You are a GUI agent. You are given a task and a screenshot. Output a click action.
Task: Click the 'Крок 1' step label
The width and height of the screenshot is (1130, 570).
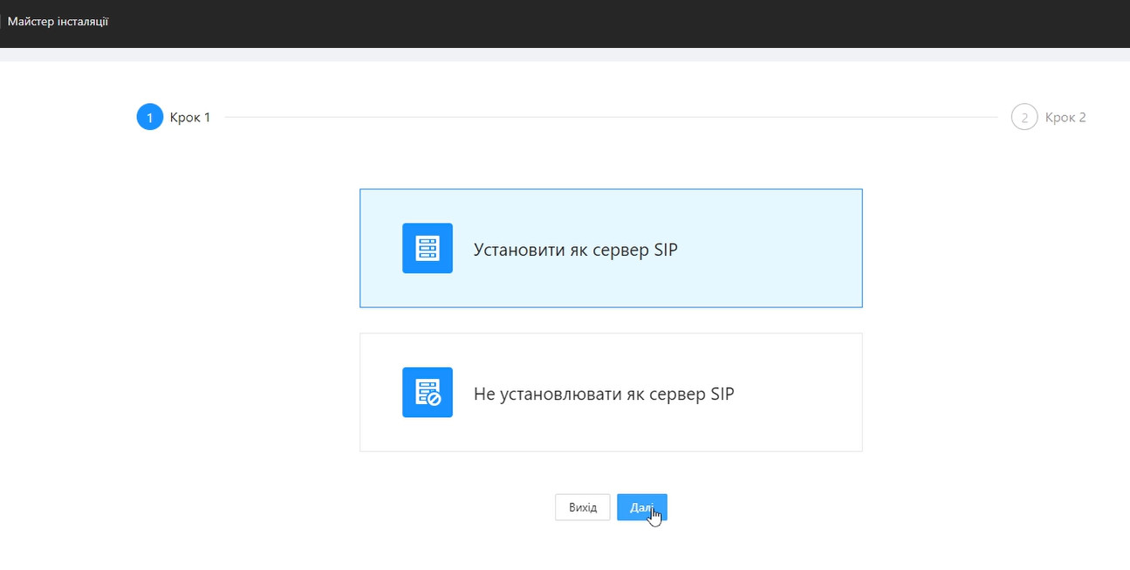click(190, 118)
